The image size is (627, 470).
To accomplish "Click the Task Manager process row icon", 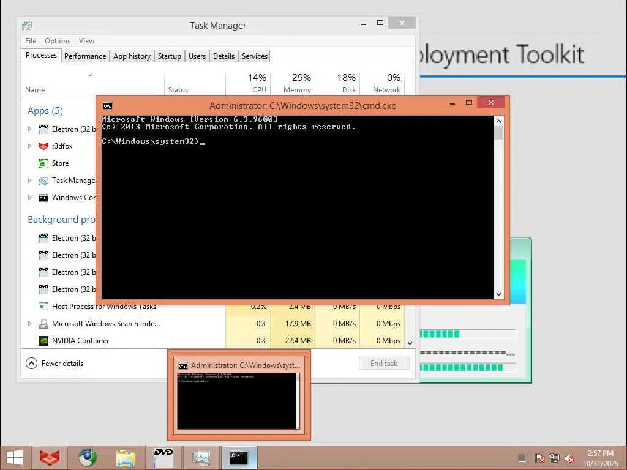I will pos(43,181).
